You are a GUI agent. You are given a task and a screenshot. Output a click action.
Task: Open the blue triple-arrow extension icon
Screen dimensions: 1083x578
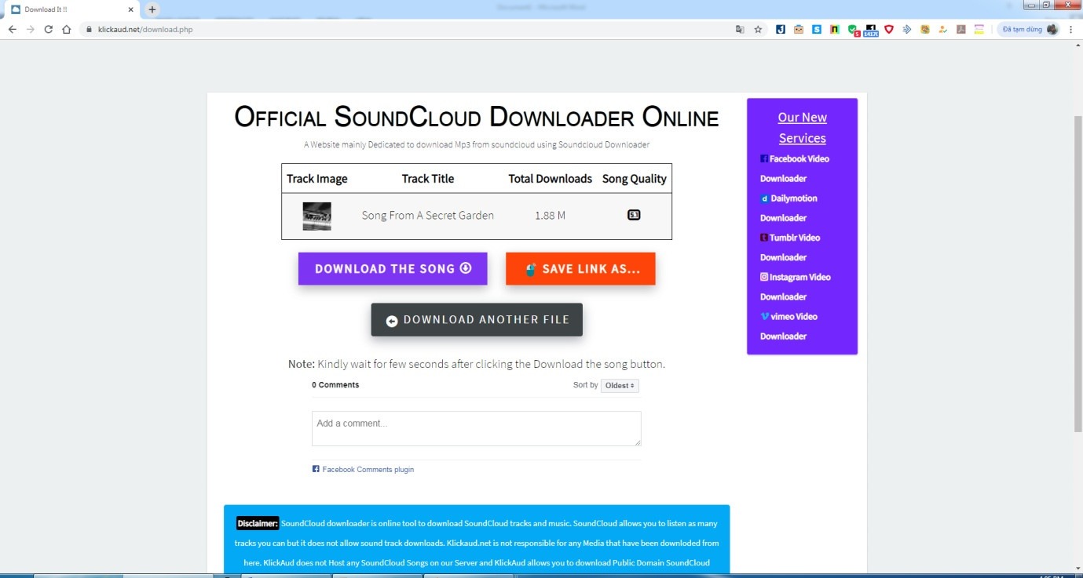point(907,29)
